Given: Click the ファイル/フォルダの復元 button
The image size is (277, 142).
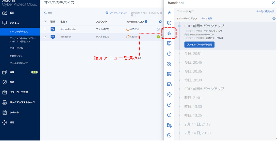Looking at the screenshot, I should point(199,44).
